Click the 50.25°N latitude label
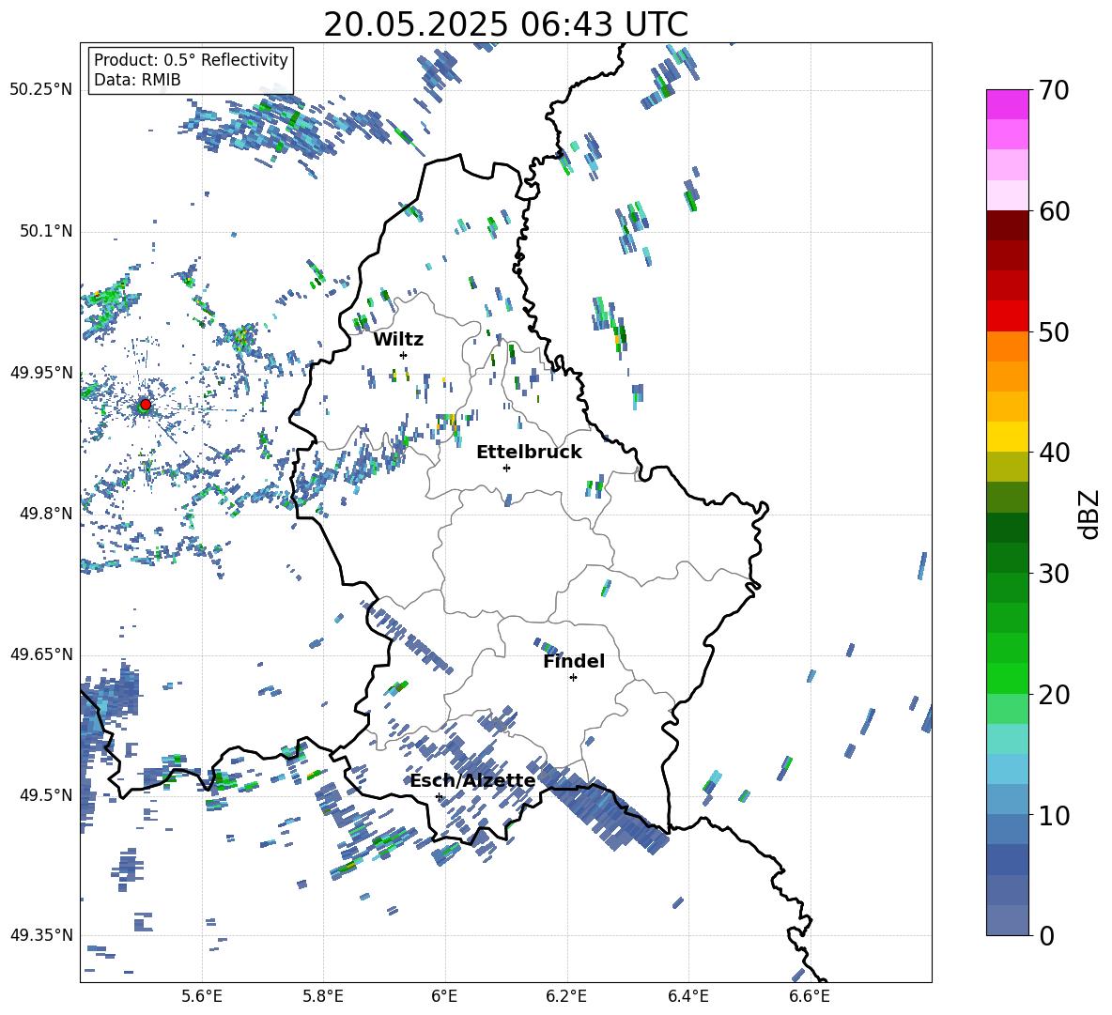The width and height of the screenshot is (1112, 1015). (x=41, y=90)
